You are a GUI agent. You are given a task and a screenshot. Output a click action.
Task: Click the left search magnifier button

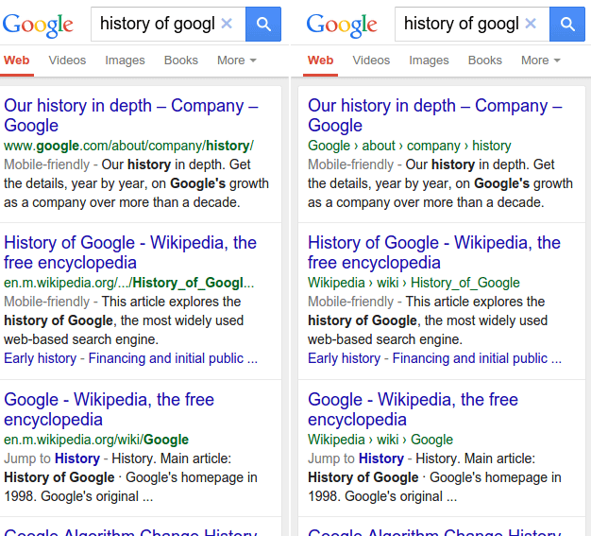pyautogui.click(x=263, y=24)
